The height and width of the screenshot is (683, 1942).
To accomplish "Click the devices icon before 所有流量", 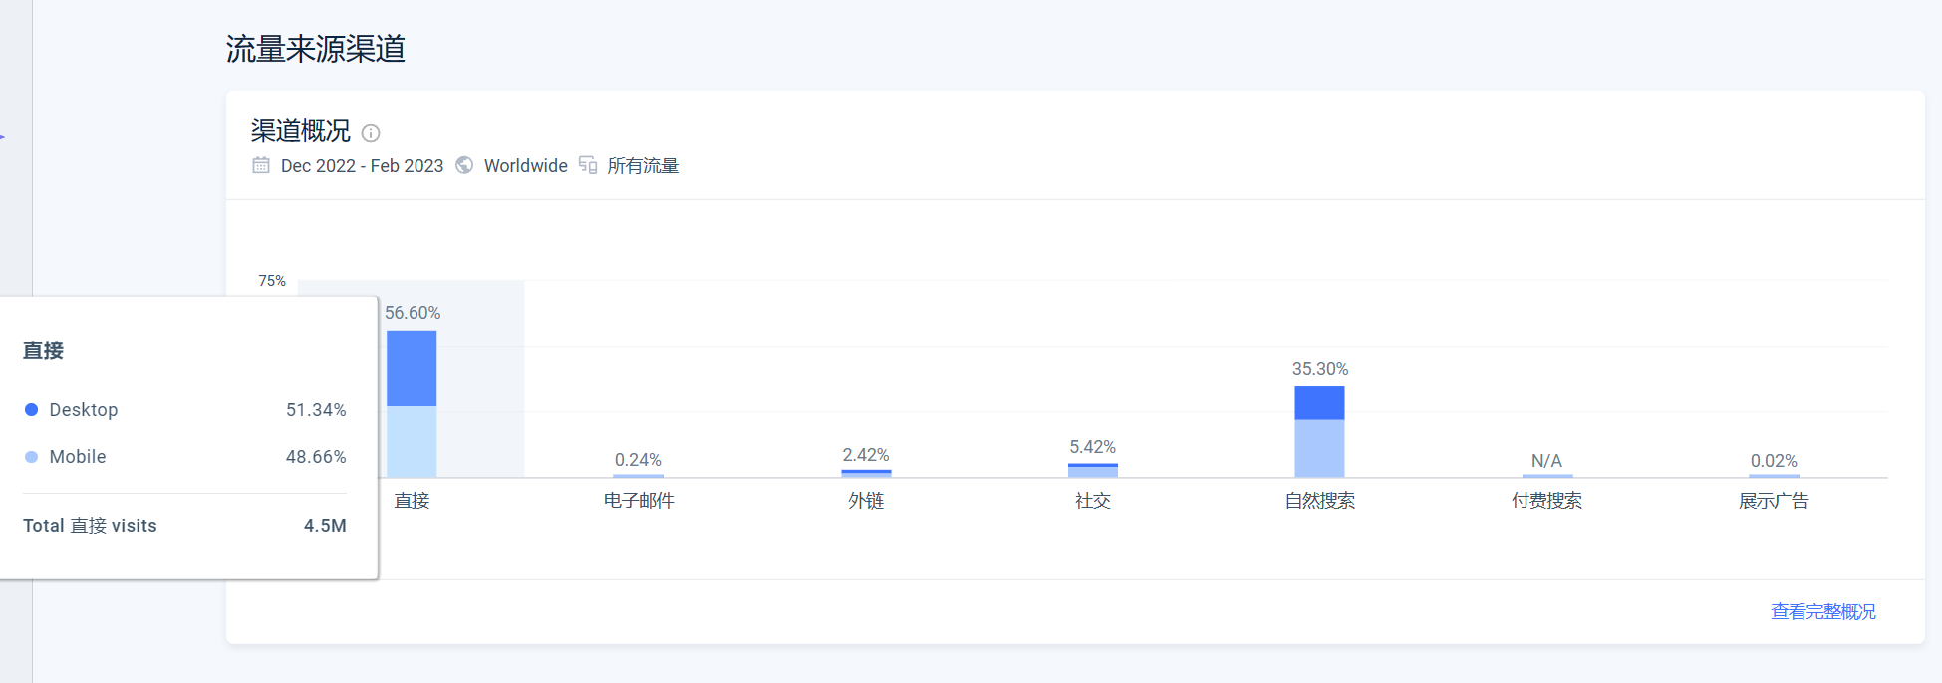I will pyautogui.click(x=588, y=165).
